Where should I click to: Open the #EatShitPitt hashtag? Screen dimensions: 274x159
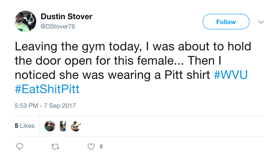pos(47,90)
